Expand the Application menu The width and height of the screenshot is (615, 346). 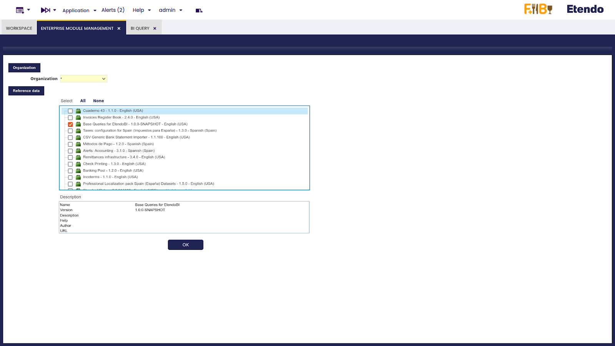point(79,10)
